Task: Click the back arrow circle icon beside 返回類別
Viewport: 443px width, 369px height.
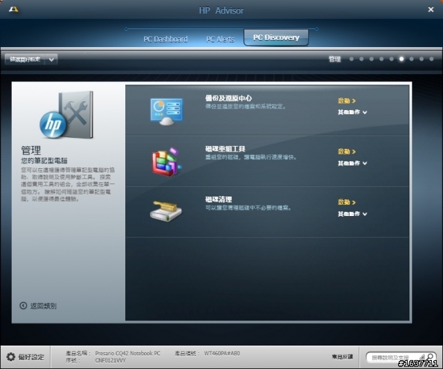Action: coord(23,305)
